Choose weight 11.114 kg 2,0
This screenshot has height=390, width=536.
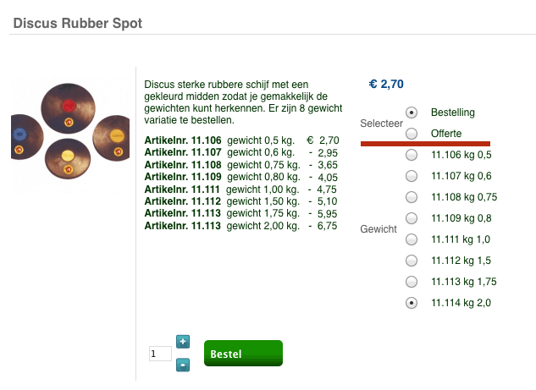pyautogui.click(x=412, y=303)
